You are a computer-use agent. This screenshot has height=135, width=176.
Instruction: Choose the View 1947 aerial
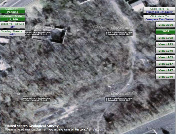click(x=165, y=70)
